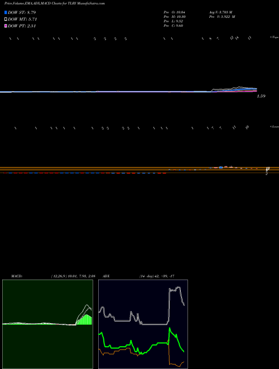Click the 1.59 price label
The width and height of the screenshot is (279, 369).
pyautogui.click(x=261, y=96)
